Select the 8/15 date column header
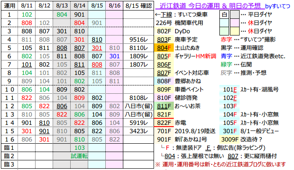 (x=97, y=6)
